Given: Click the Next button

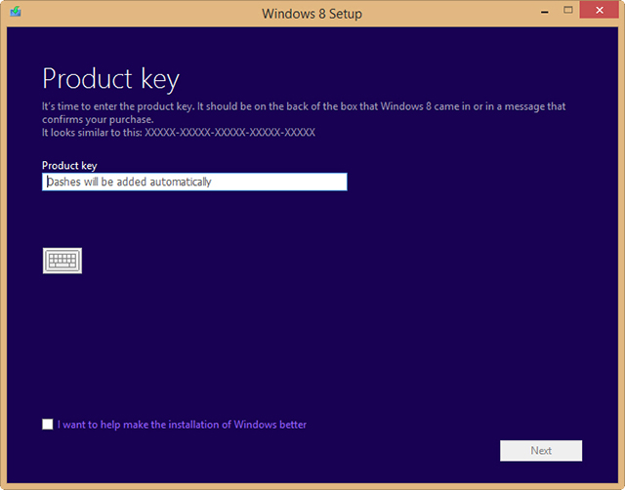Looking at the screenshot, I should coord(541,451).
